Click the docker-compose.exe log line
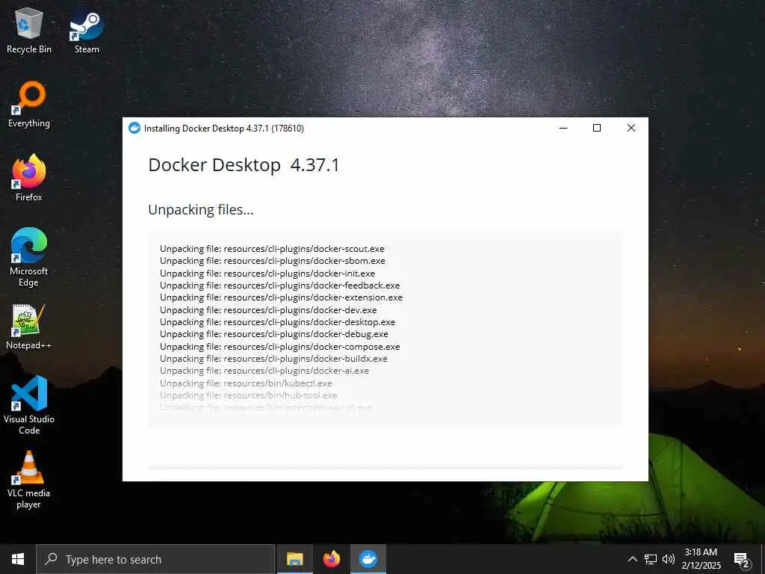The height and width of the screenshot is (574, 765). coord(280,347)
